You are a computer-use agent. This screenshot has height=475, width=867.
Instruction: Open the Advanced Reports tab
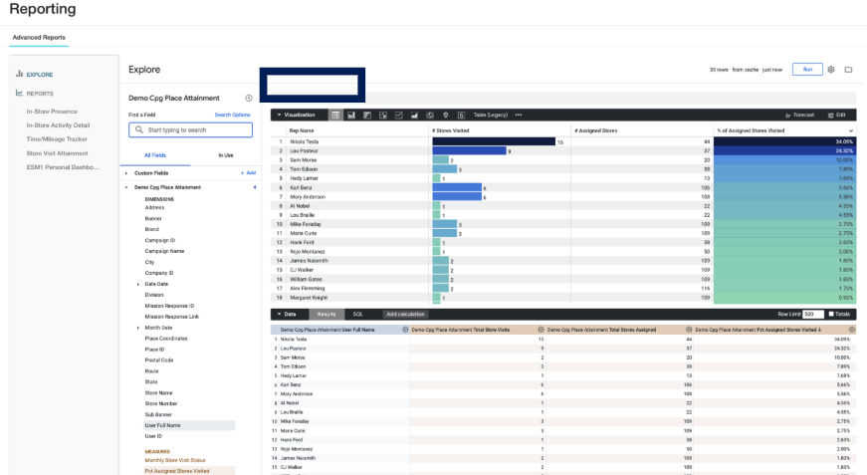pyautogui.click(x=39, y=38)
